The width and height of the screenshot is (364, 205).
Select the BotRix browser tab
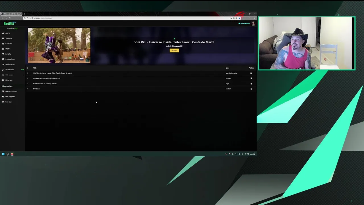pyautogui.click(x=11, y=14)
